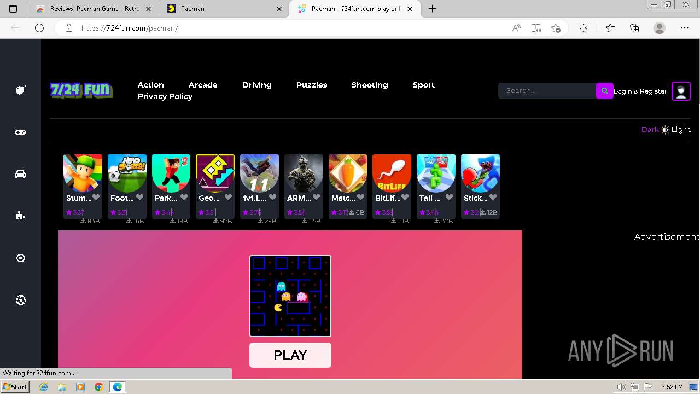Open the 1v1.LOL game thumbnail
This screenshot has height=394, width=700.
click(259, 173)
